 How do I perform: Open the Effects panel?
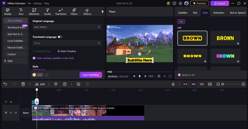[87, 12]
